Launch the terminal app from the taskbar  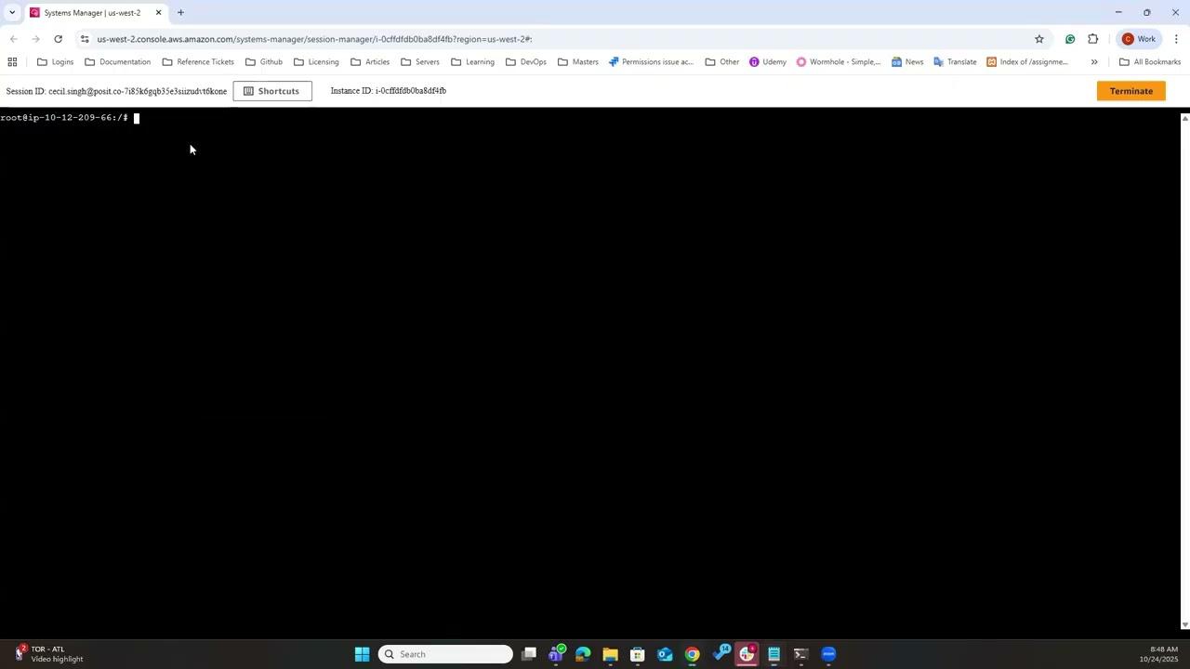pos(800,654)
